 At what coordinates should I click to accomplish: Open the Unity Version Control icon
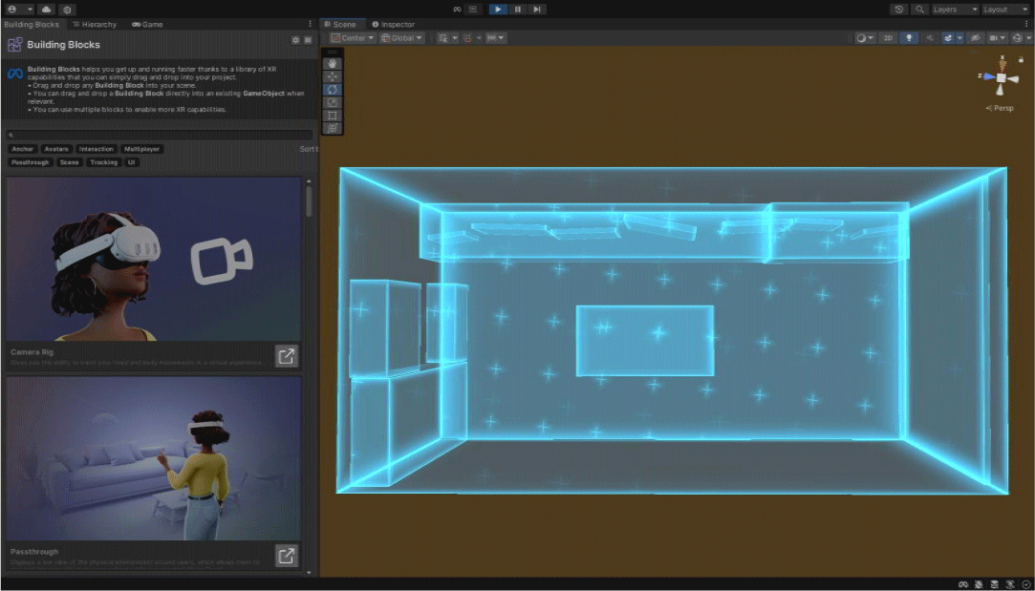(67, 10)
